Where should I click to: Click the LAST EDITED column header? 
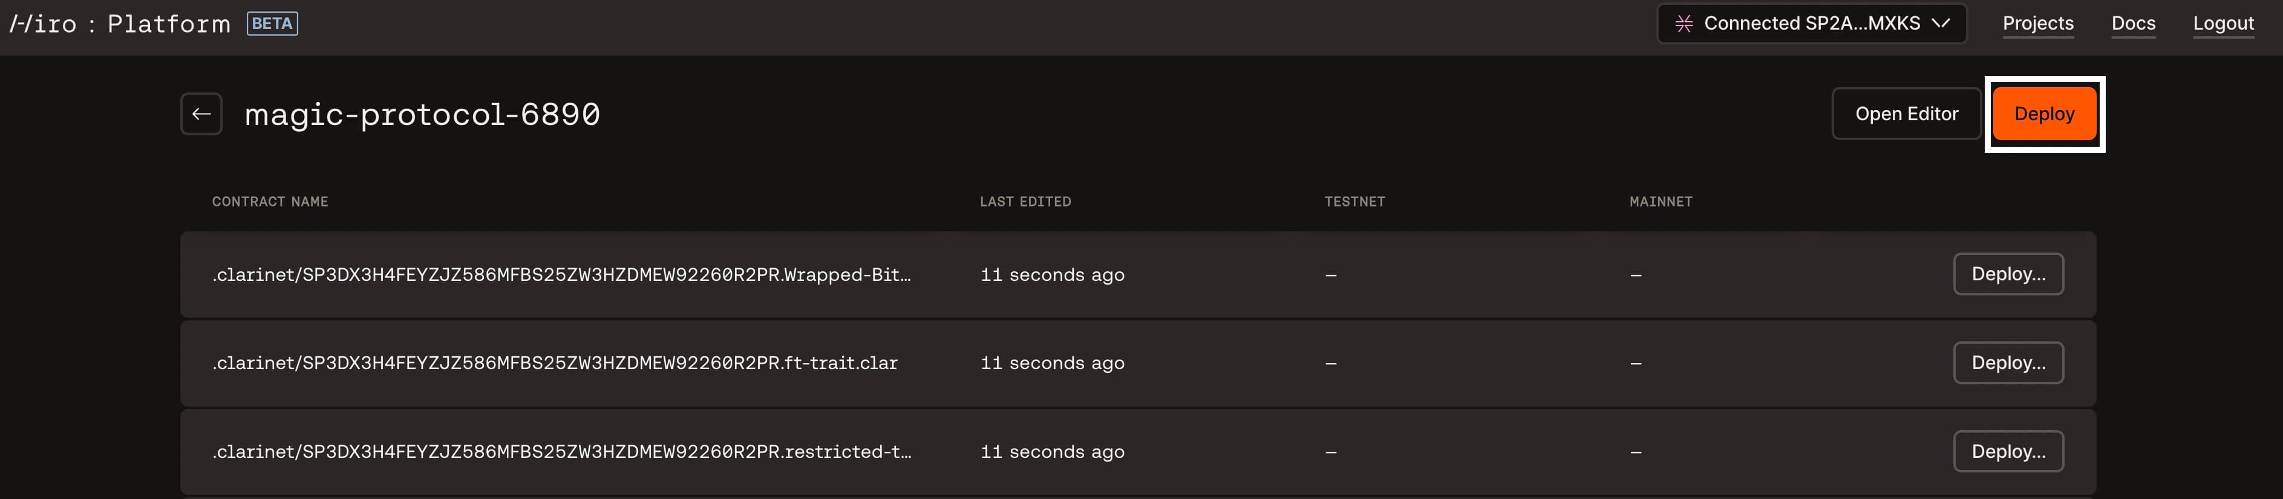click(x=1025, y=202)
